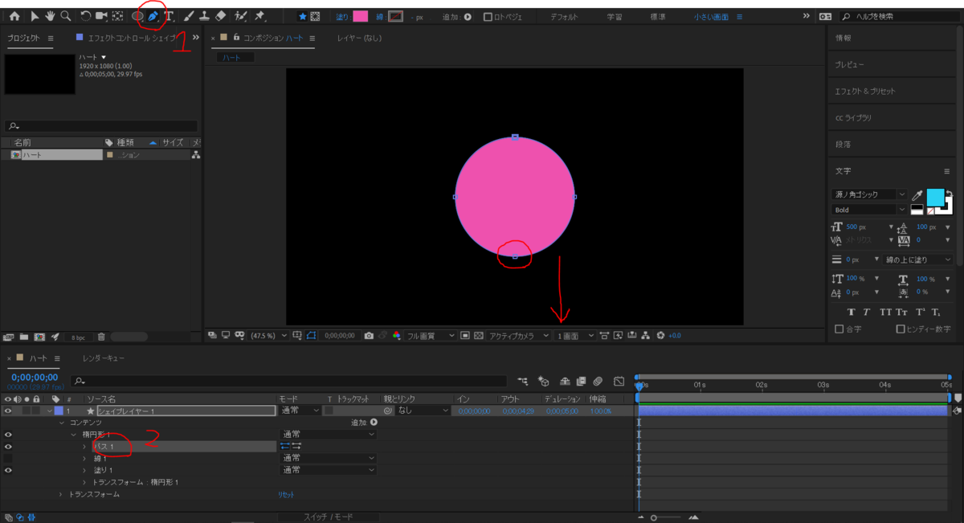
Task: Toggle visibility box of 線 1
Action: [9, 458]
